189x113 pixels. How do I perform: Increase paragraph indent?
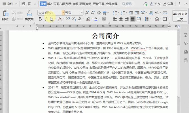click(137, 13)
